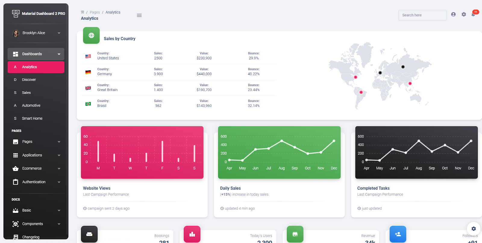The image size is (482, 243).
Task: Click the Followers add person icon
Action: (398, 234)
